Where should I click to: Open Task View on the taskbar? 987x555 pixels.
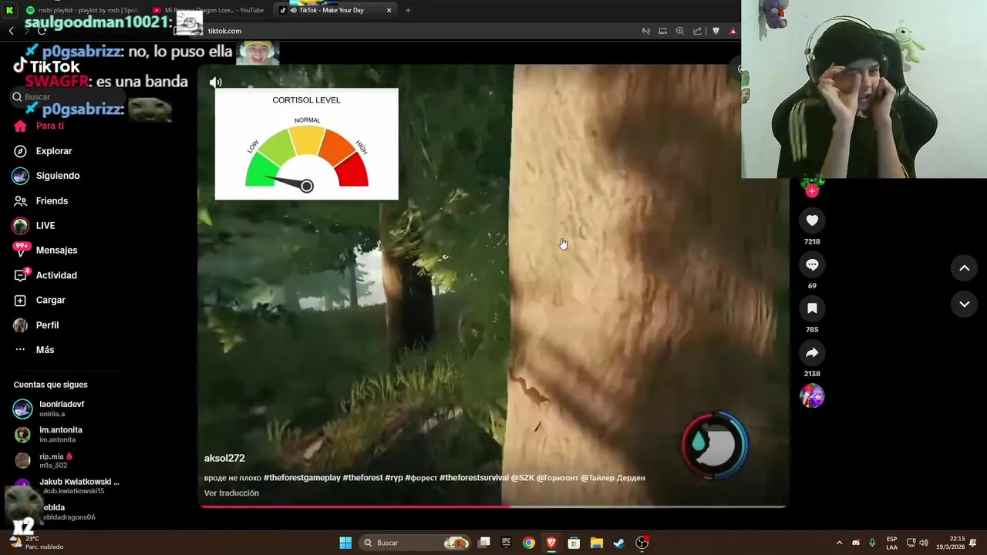(x=483, y=543)
